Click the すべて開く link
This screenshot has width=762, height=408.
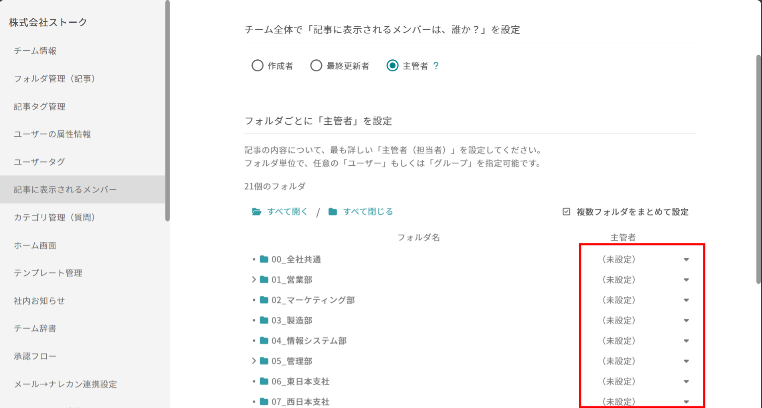[x=287, y=212]
